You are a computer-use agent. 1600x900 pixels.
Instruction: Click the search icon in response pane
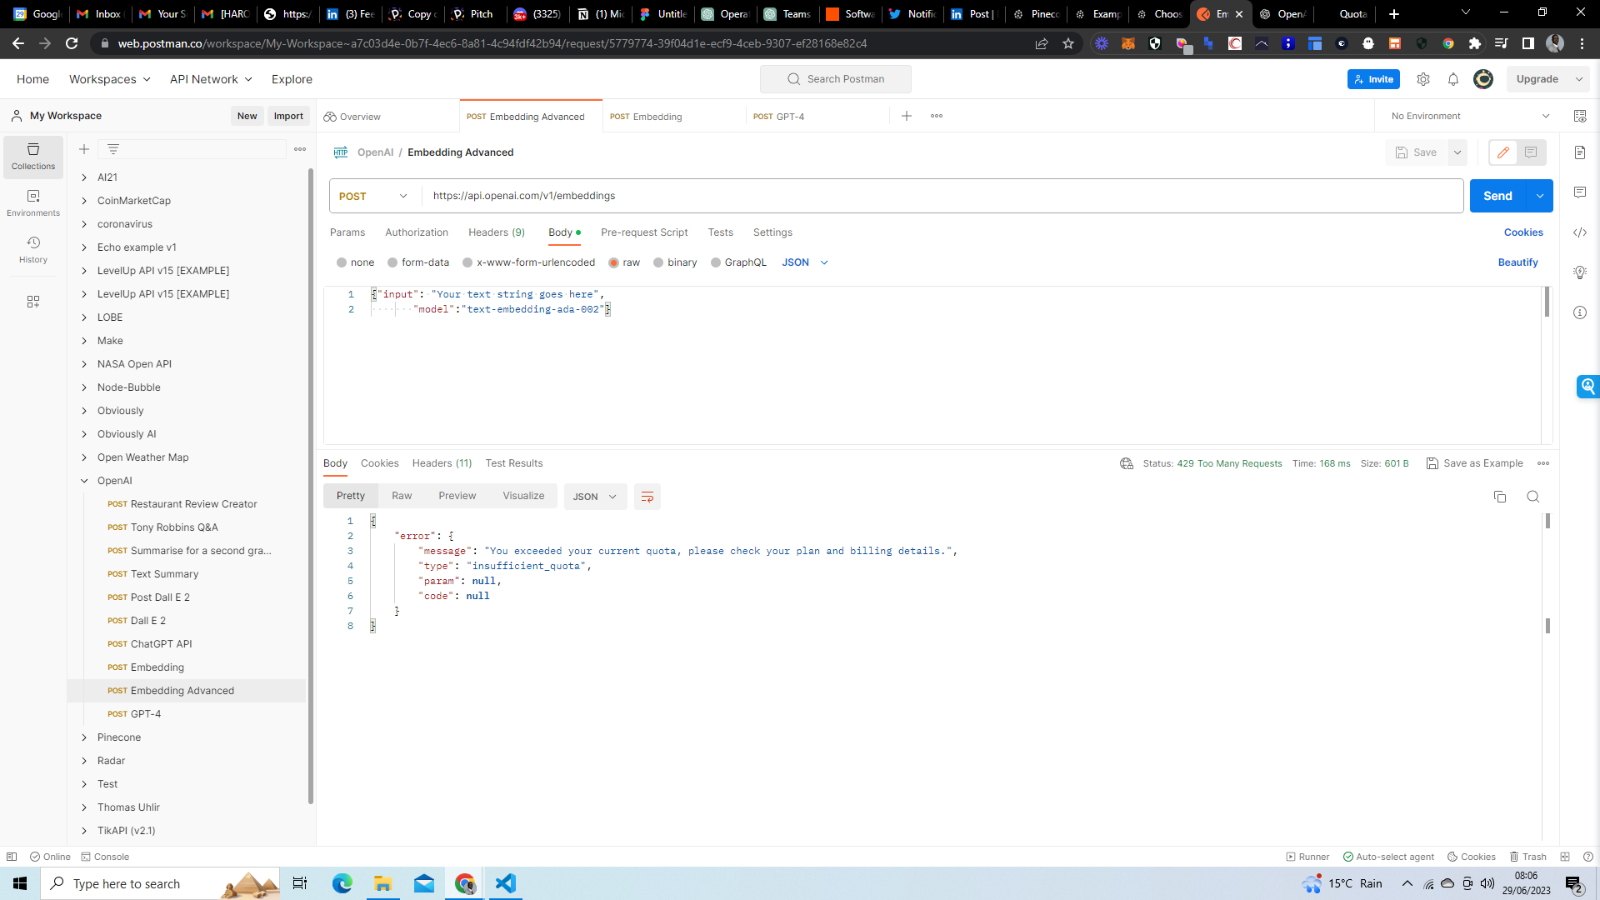[x=1532, y=497]
